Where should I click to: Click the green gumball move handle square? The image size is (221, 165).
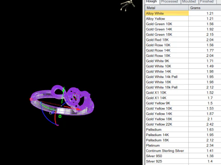click(60, 116)
